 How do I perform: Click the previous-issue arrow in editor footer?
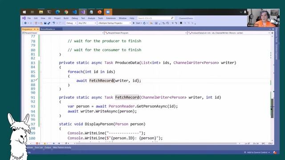[x=54, y=143]
